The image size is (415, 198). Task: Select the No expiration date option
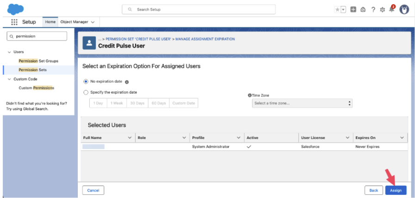coord(86,81)
